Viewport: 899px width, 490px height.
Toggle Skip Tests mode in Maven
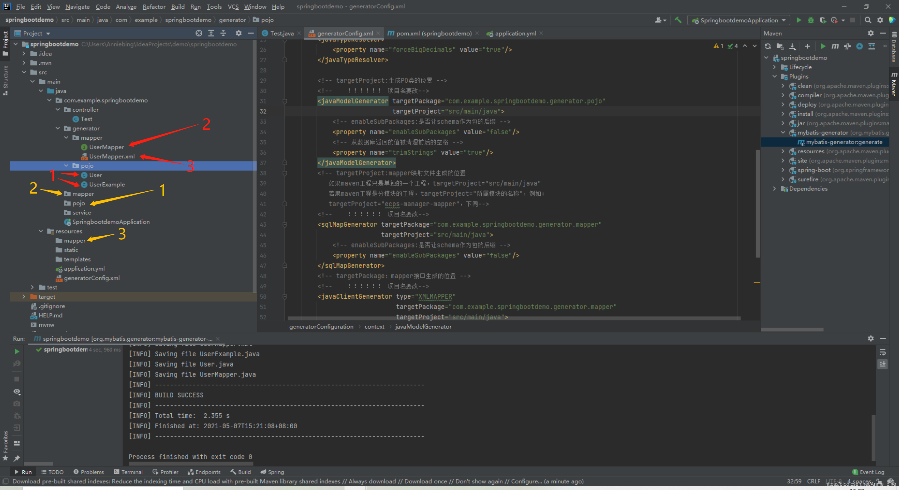click(859, 46)
